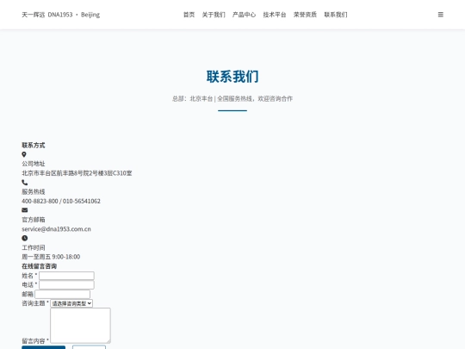This screenshot has height=349, width=465.
Task: Focus the 电话 input field
Action: [66, 285]
